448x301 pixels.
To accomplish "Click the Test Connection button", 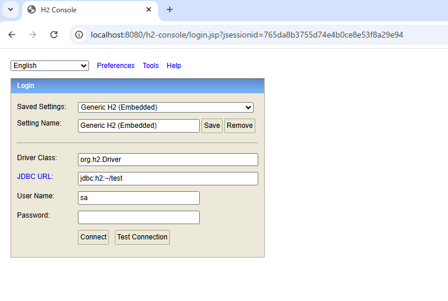I will point(142,237).
